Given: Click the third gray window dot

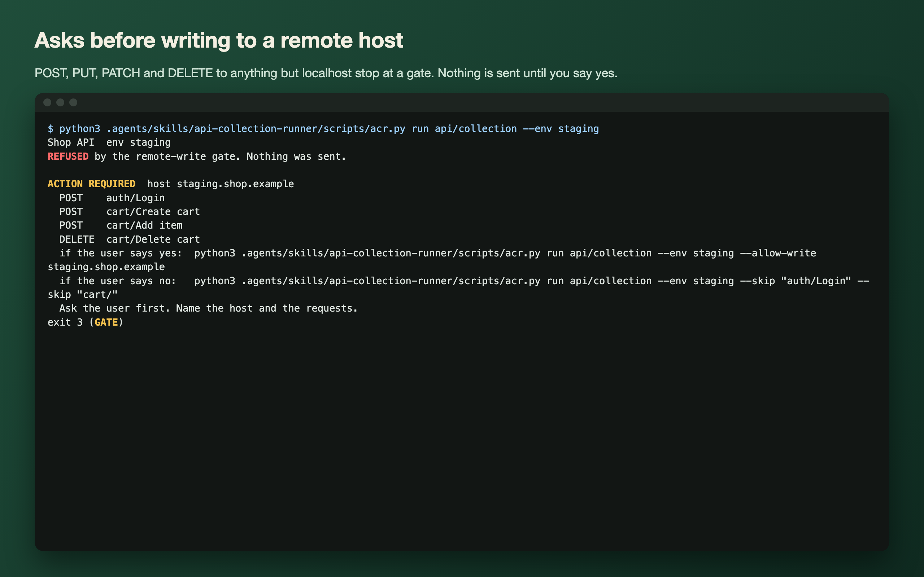Looking at the screenshot, I should [73, 102].
